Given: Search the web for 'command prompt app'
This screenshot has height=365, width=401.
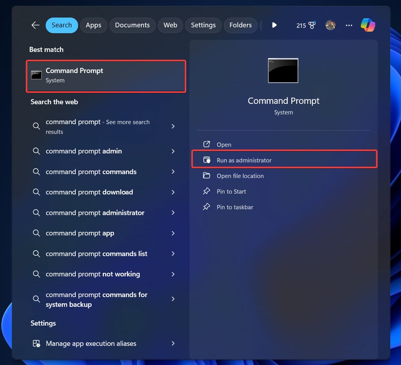Looking at the screenshot, I should coord(104,233).
